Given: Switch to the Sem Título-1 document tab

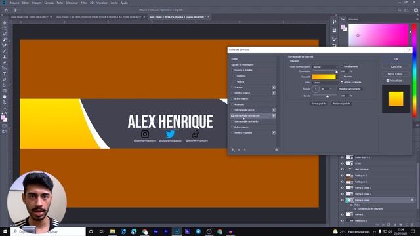Looking at the screenshot, I should click(x=30, y=17).
